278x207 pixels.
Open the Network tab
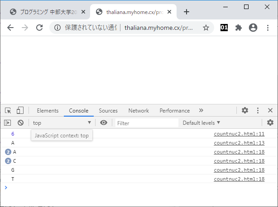point(139,111)
